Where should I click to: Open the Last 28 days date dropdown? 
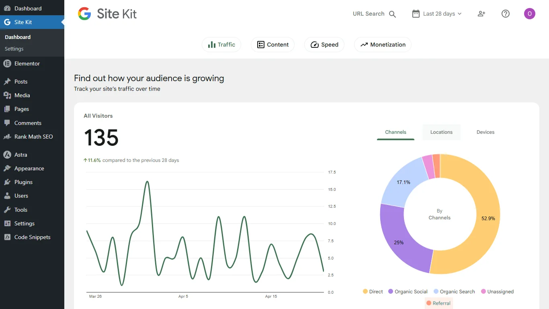[437, 14]
